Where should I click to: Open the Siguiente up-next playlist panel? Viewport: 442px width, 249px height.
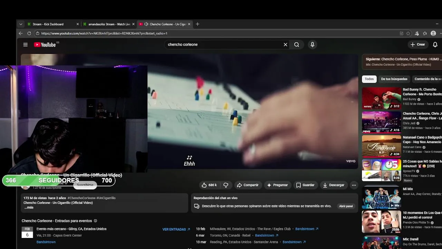[x=402, y=62]
